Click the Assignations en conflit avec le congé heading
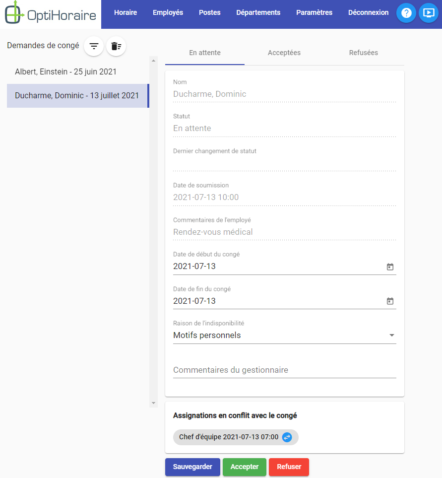 [235, 415]
